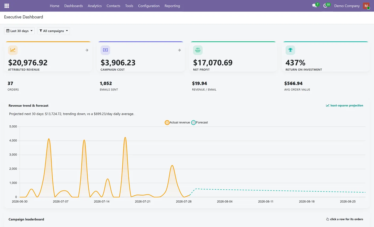The height and width of the screenshot is (227, 374).
Task: Open the Reporting menu
Action: pyautogui.click(x=172, y=6)
